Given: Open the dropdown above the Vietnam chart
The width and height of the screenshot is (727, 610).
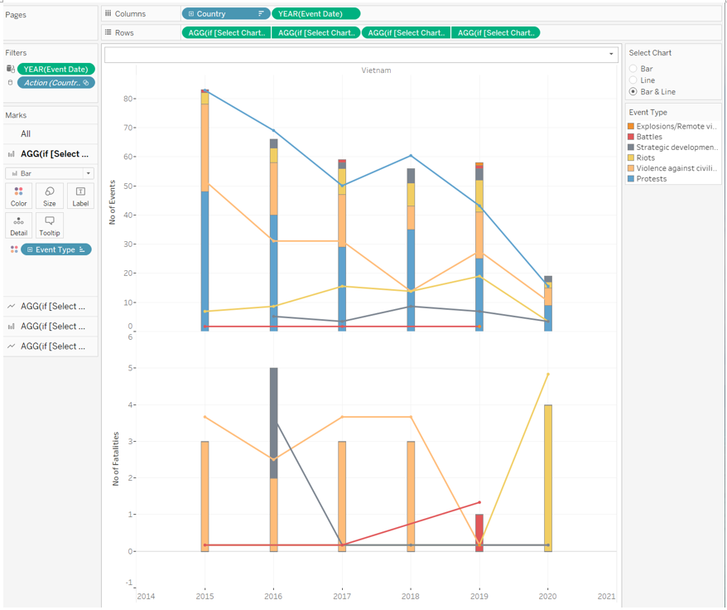Looking at the screenshot, I should pos(612,55).
